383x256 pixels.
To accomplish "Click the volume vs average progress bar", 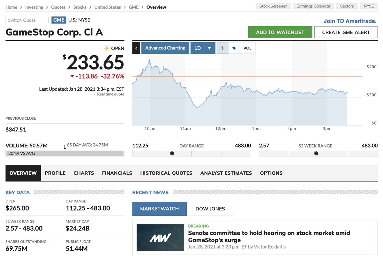I will (65, 154).
